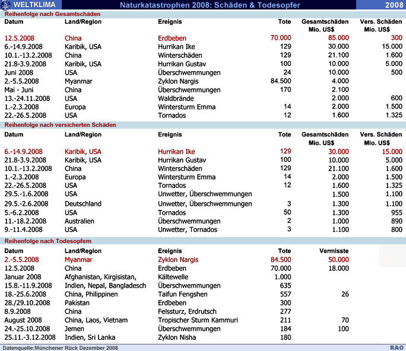Screen dimensions: 406x351
Task: Select the "China, Laos, Vietnam" region cell
Action: pos(96,320)
